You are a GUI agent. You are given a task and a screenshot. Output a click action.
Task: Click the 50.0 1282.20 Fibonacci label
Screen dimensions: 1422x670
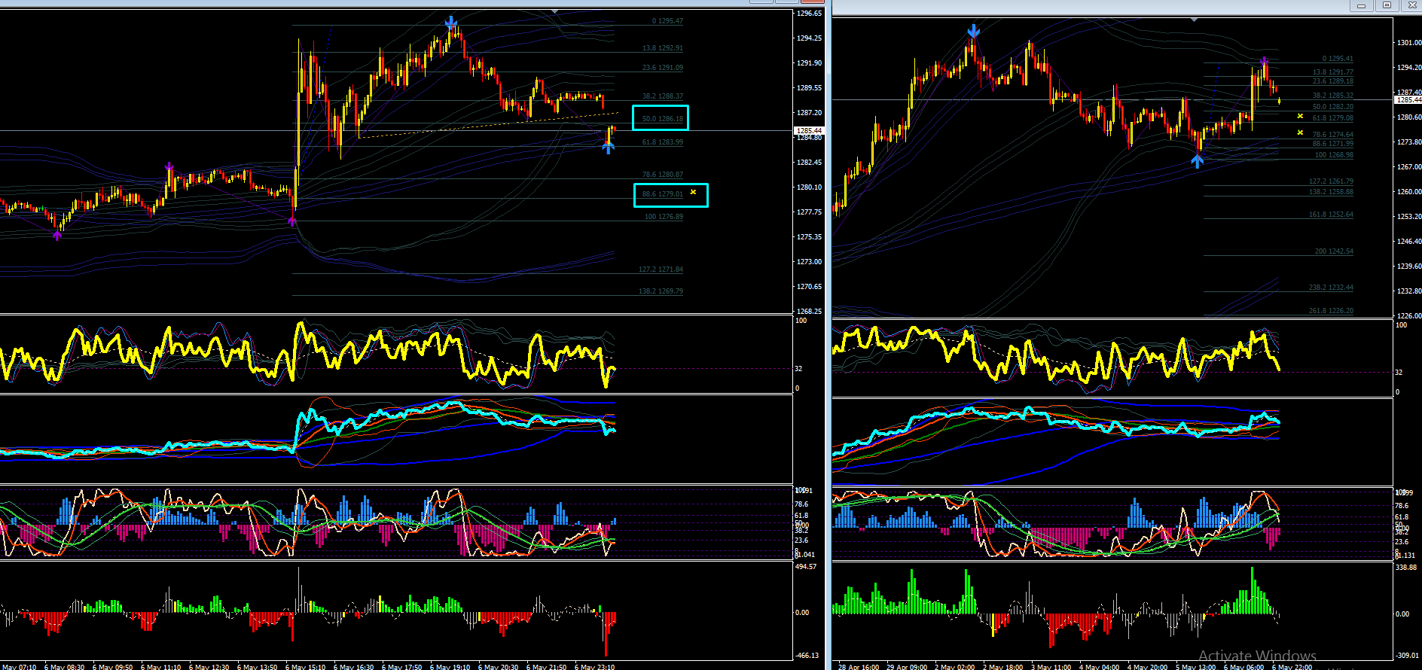point(1333,107)
